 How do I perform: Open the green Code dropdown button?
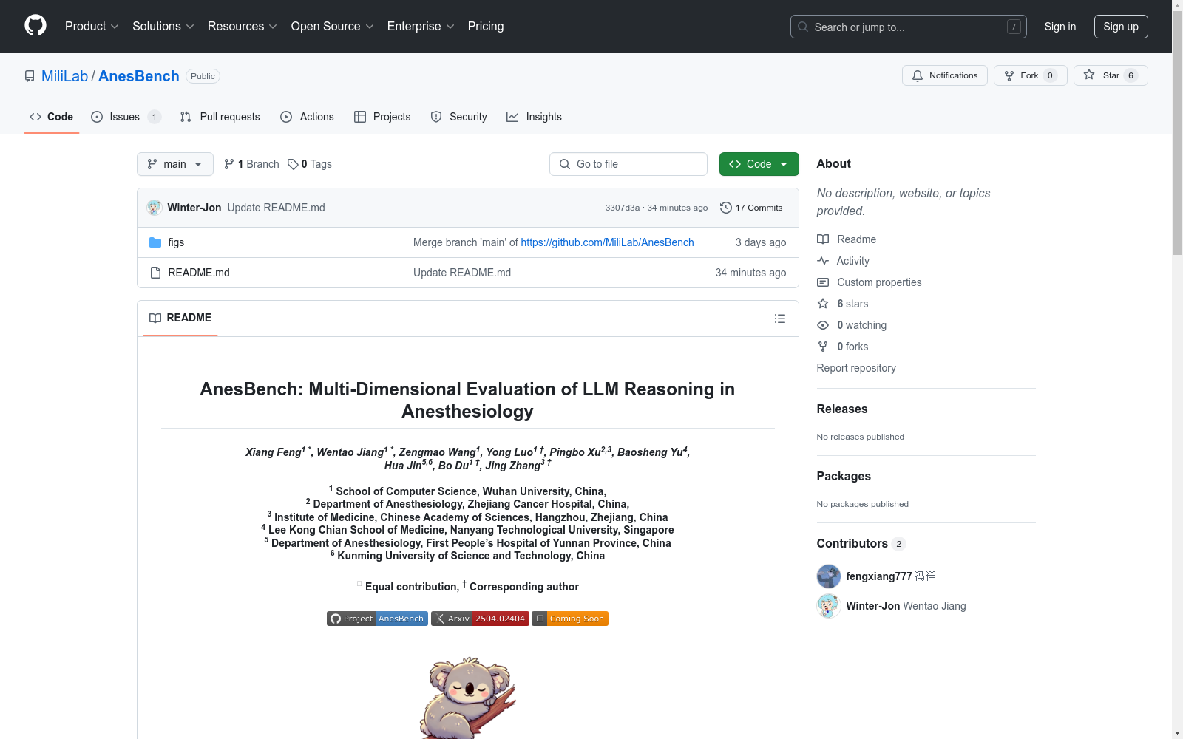[x=759, y=164]
